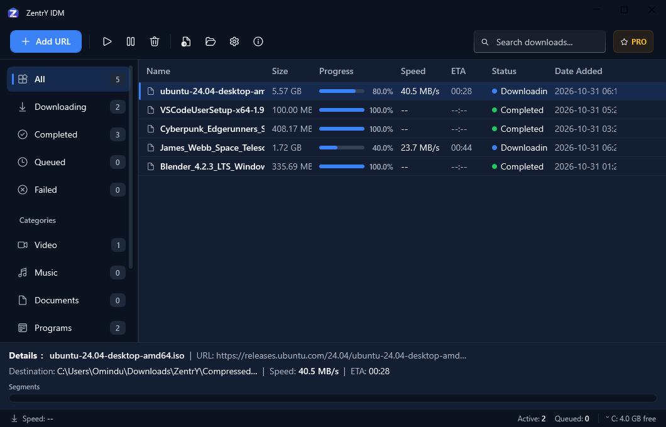Screen dimensions: 666x427
Task: Click the open file icon in toolbar
Action: coord(186,41)
